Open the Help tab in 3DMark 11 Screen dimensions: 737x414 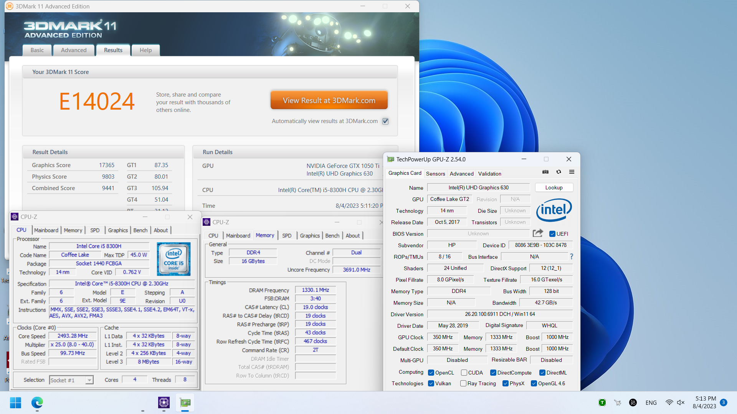(145, 50)
